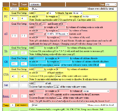Click the calcium chloride dihydrate by weight field
Image resolution: width=119 pixels, height=111 pixels.
click(41, 62)
